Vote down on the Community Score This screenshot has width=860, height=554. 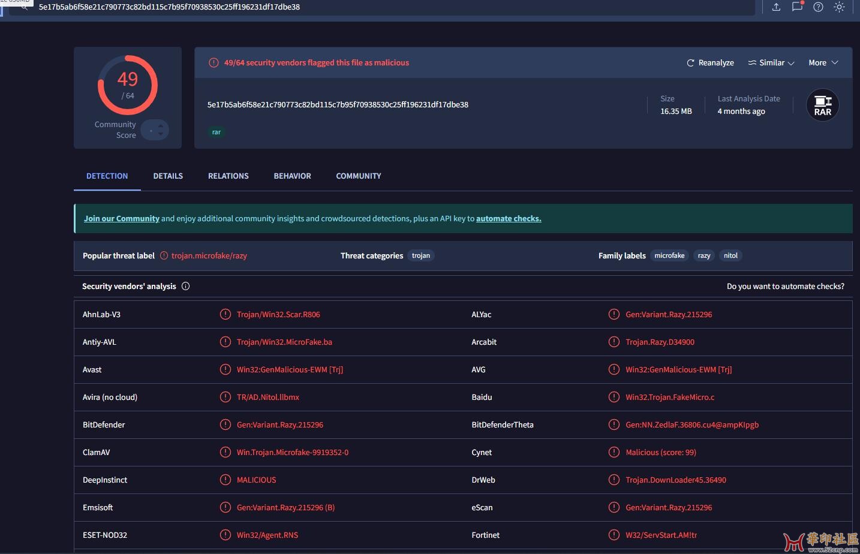pyautogui.click(x=161, y=134)
